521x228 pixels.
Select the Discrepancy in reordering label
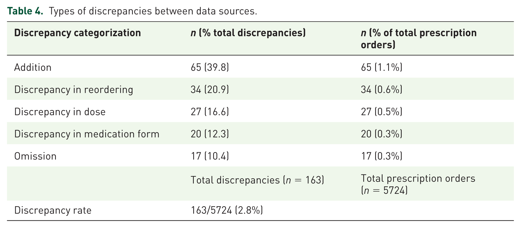74,90
